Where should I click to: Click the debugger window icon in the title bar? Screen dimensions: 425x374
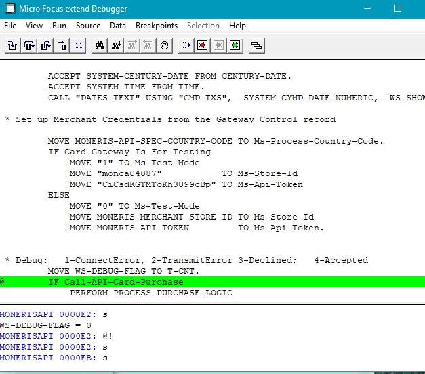(10, 8)
